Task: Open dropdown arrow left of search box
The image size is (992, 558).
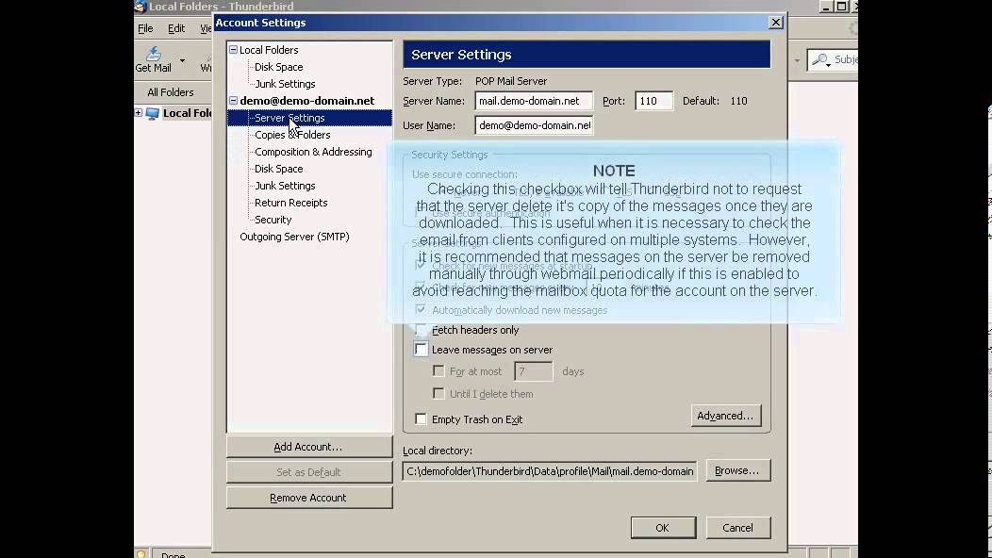Action: [x=797, y=60]
